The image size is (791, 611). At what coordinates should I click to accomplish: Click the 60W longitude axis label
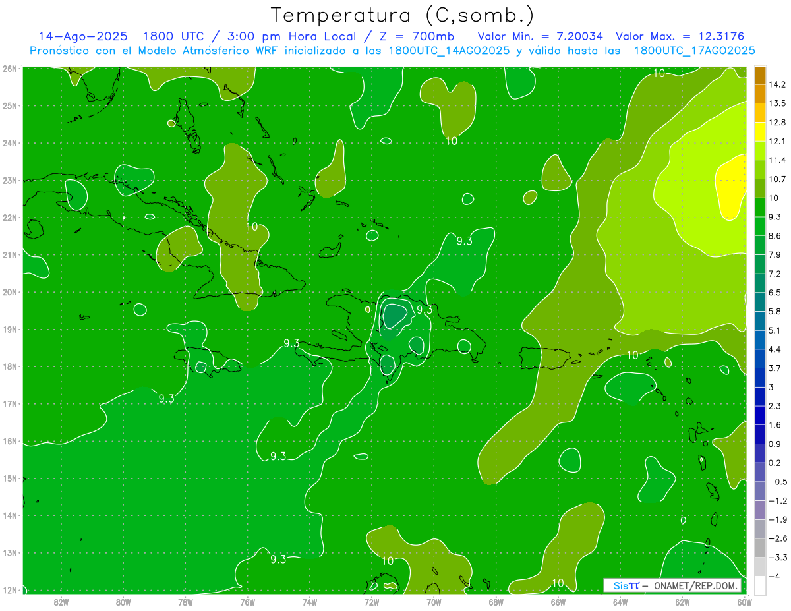click(x=744, y=602)
